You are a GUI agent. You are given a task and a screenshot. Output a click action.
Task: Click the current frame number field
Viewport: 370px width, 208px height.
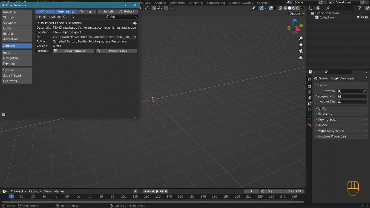click(251, 191)
